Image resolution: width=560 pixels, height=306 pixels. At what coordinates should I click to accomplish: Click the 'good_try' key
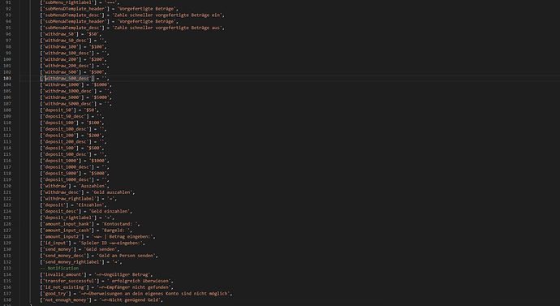56,294
